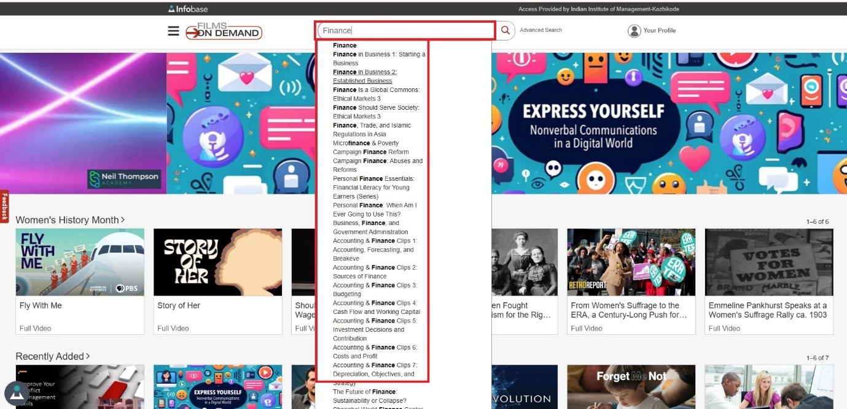Open the 'Votes for Women' Pankhurst thumbnail
Screen dimensions: 847x409
coord(768,262)
